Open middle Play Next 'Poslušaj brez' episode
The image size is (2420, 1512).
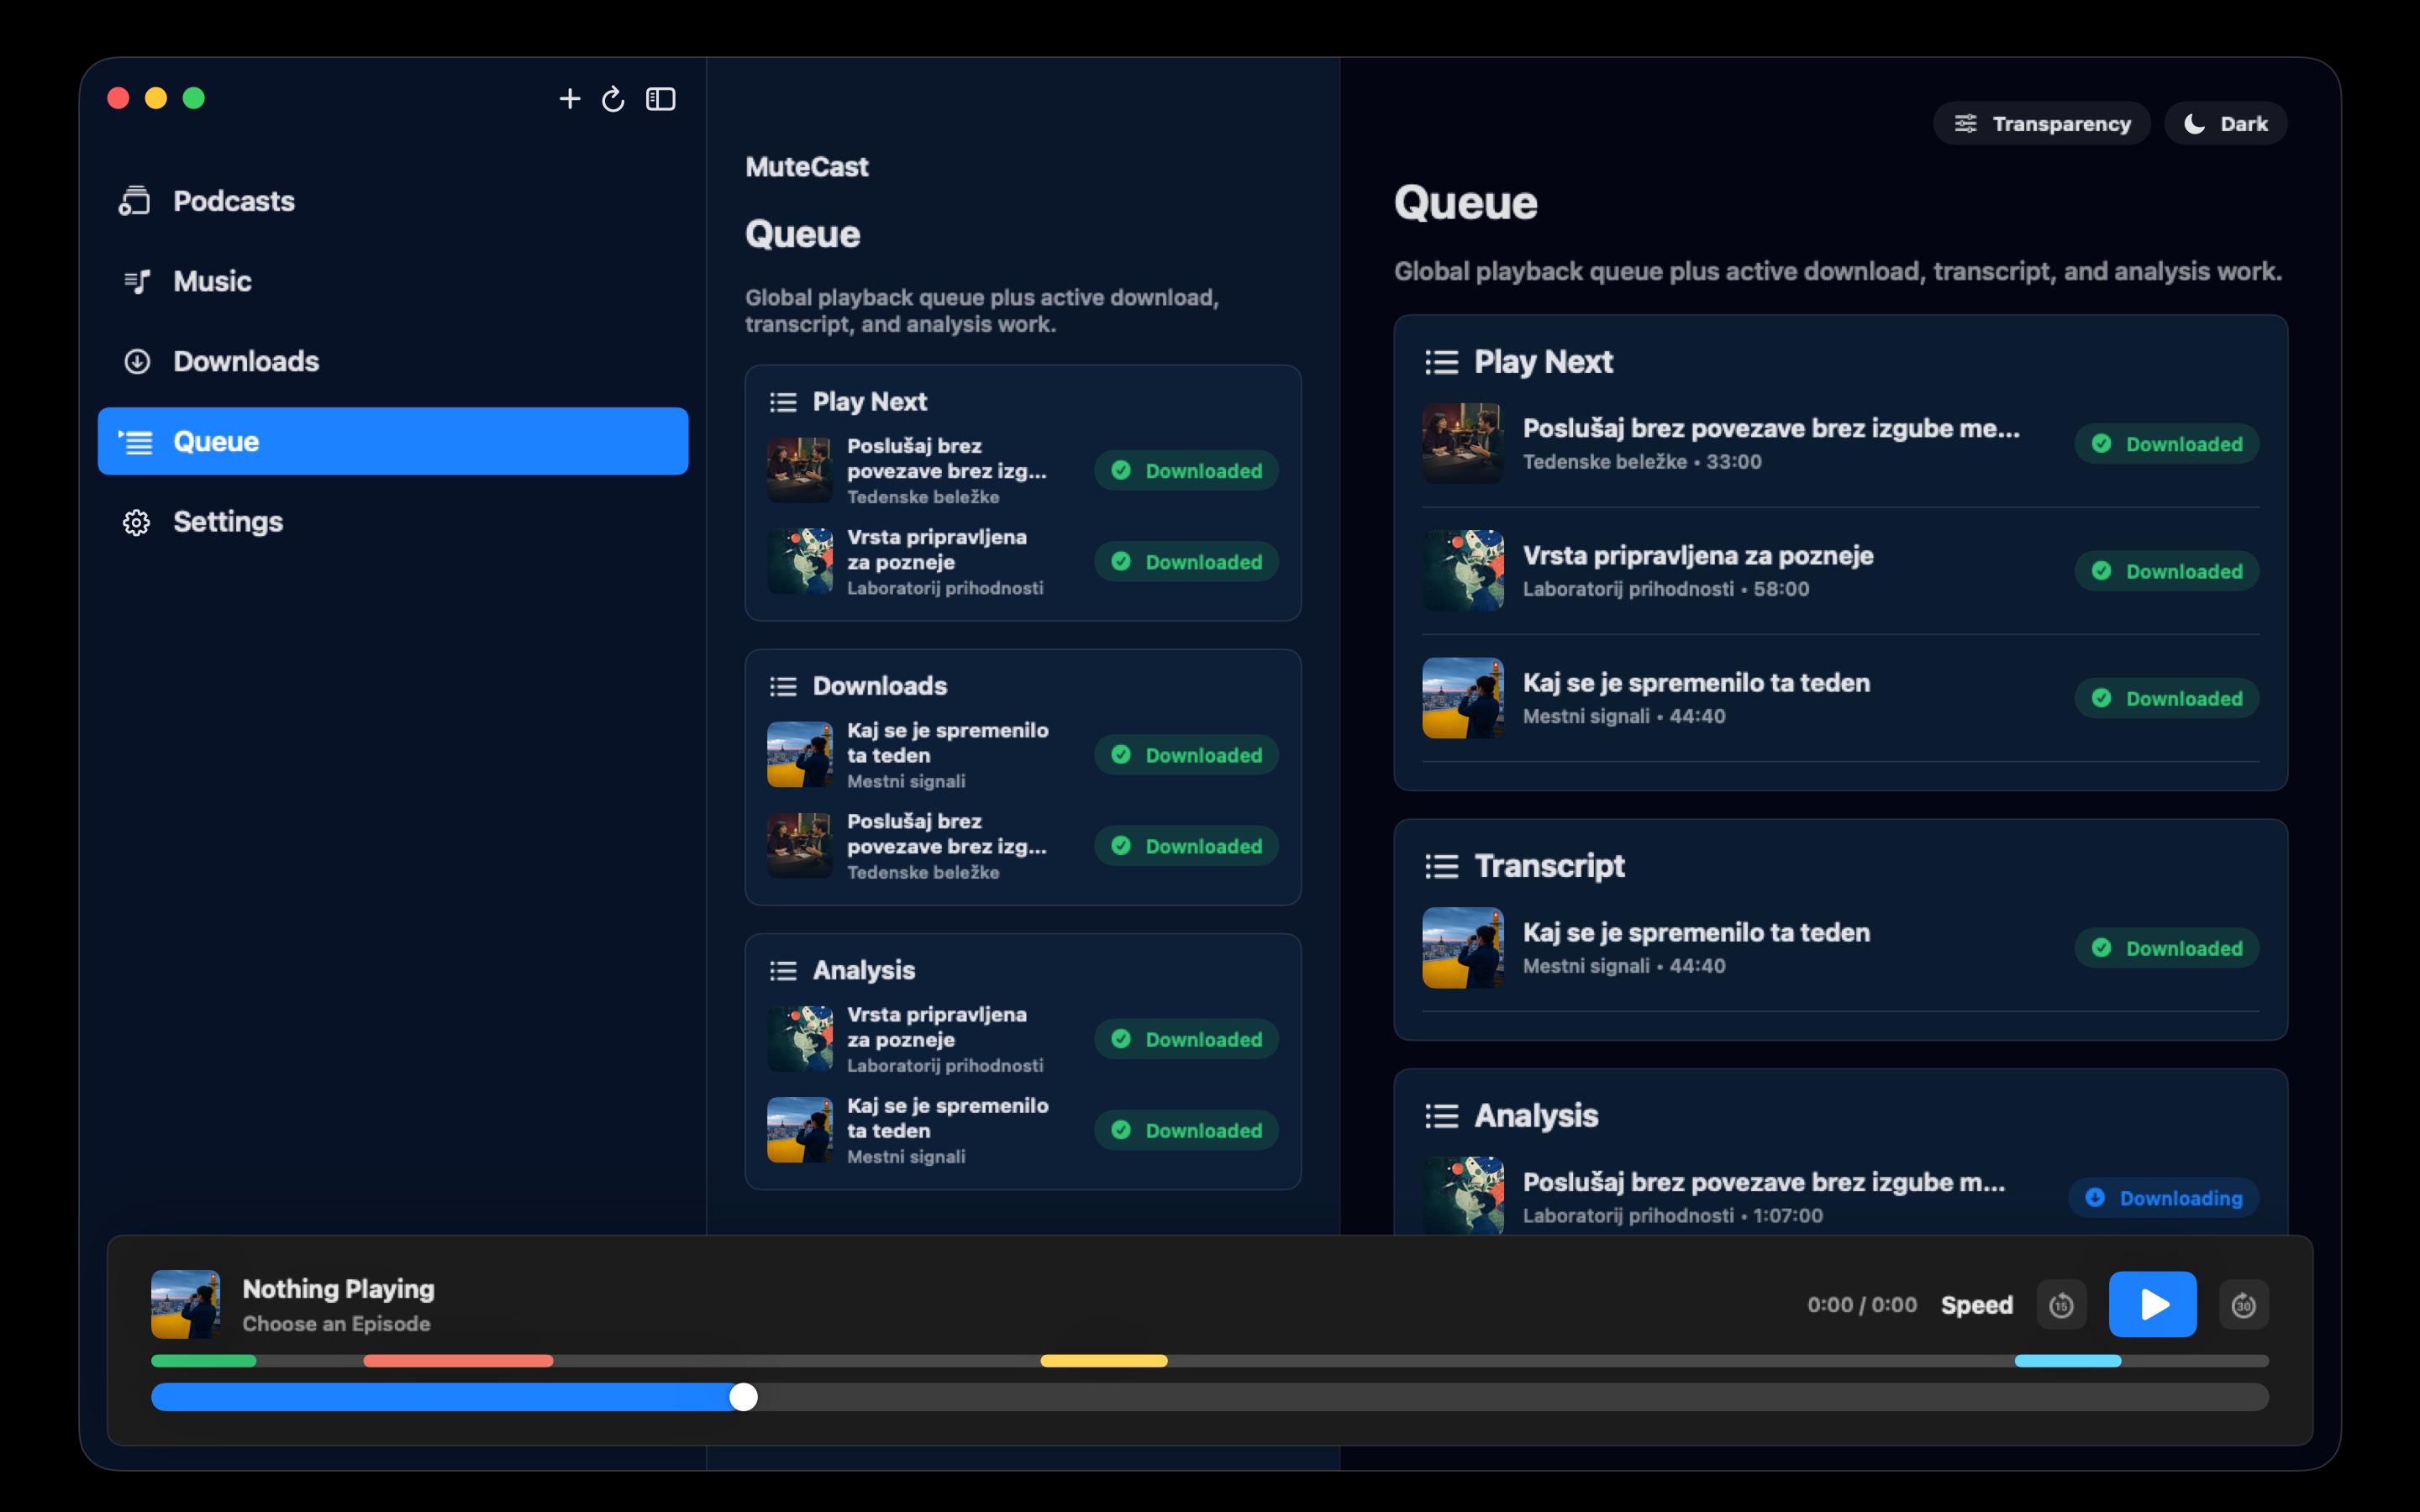coord(1022,470)
